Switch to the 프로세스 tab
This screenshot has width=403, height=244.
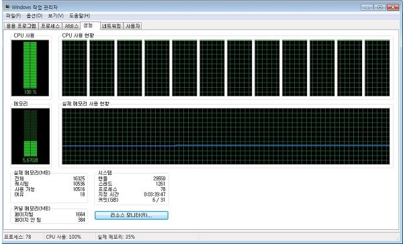click(x=50, y=26)
